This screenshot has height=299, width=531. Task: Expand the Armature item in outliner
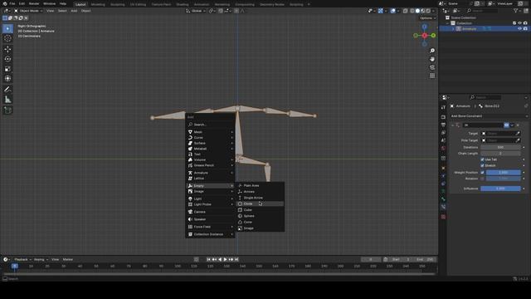453,29
